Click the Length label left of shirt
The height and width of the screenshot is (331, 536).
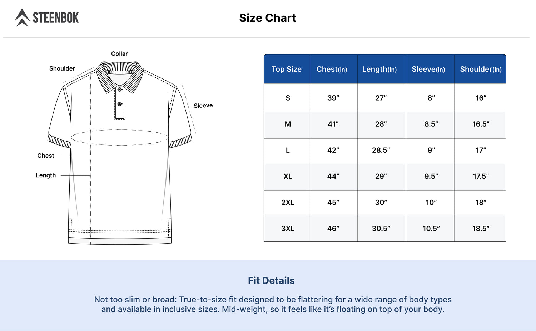click(46, 175)
